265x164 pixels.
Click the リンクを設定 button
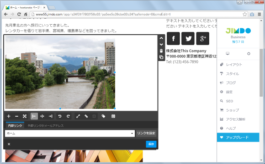point(146,133)
